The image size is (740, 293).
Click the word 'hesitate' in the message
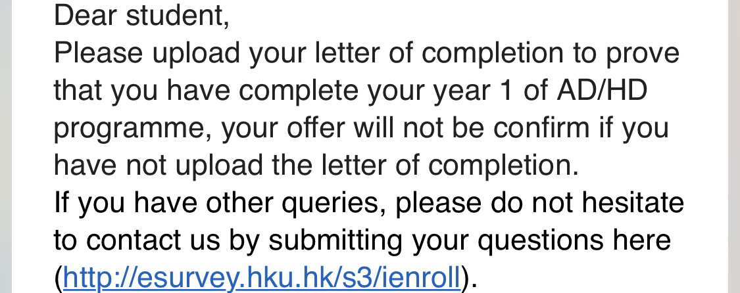pos(633,202)
